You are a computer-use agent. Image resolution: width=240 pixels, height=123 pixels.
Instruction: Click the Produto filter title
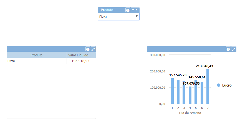tap(107, 10)
